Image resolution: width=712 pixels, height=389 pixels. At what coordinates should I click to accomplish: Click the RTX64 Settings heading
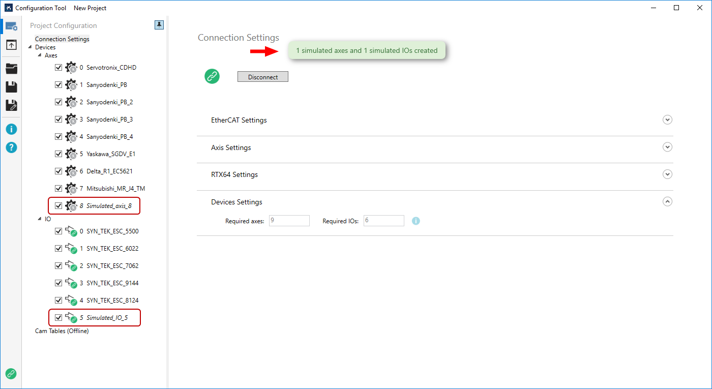tap(234, 174)
